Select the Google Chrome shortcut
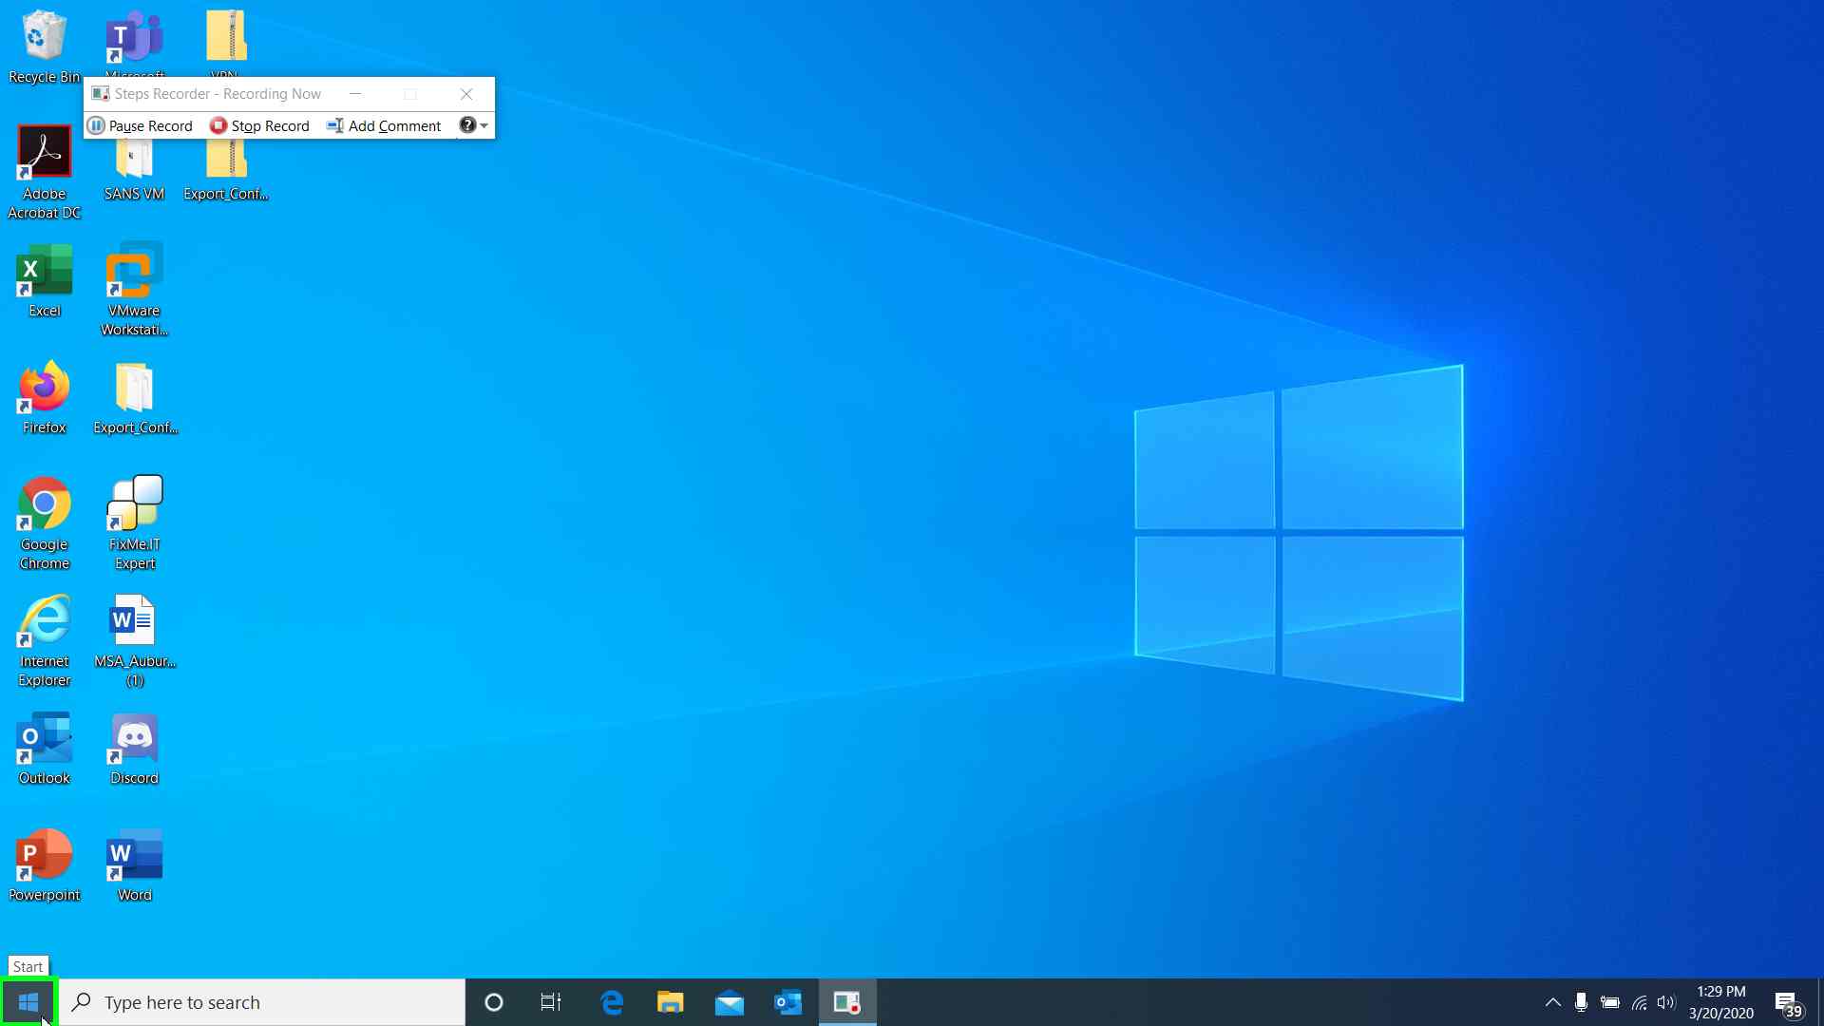Image resolution: width=1824 pixels, height=1026 pixels. [44, 522]
